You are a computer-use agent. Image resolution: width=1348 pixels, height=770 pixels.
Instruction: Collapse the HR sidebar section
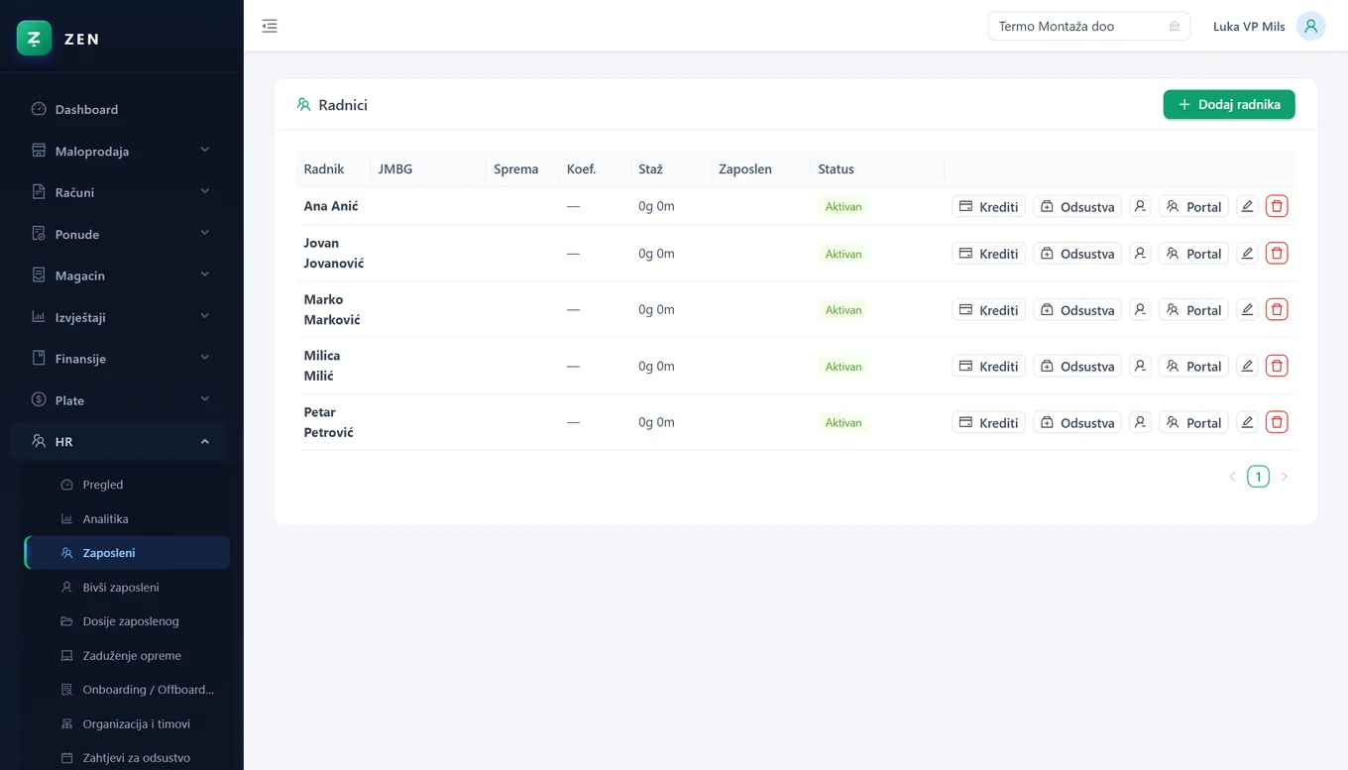coord(120,442)
